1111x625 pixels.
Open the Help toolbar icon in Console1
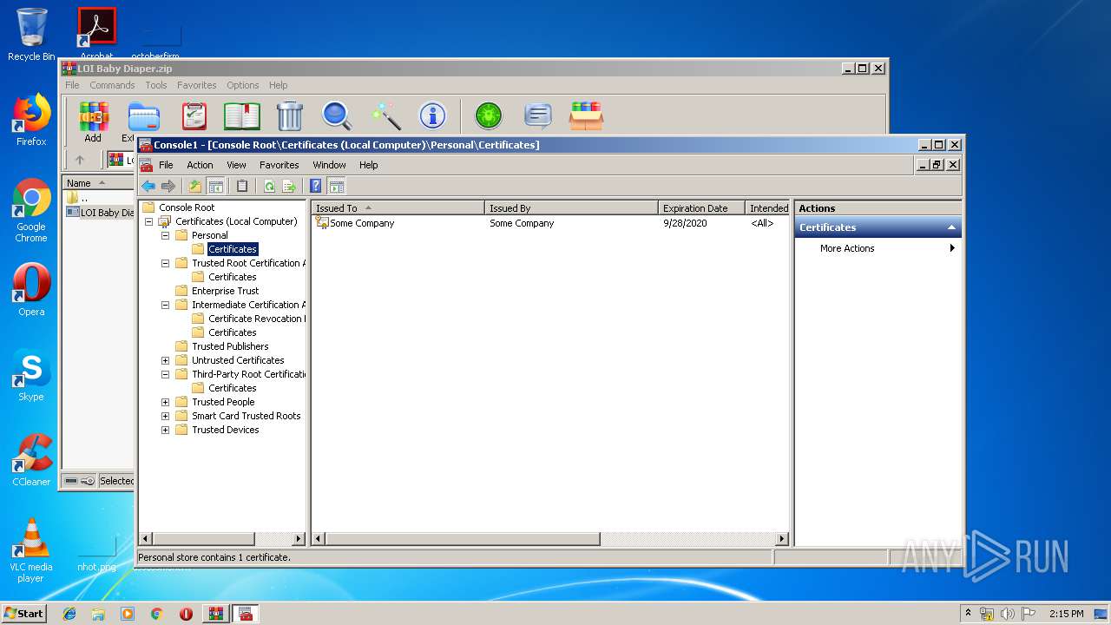[x=316, y=186]
